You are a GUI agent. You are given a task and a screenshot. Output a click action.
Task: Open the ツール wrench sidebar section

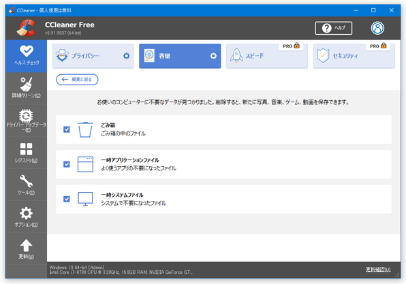26,185
